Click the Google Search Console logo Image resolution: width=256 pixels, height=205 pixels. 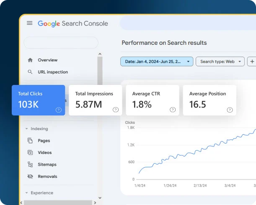73,23
